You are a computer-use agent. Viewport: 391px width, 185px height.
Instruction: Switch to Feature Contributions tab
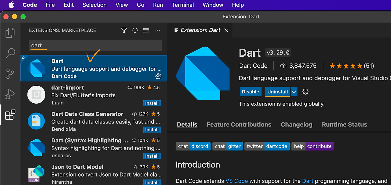(239, 124)
